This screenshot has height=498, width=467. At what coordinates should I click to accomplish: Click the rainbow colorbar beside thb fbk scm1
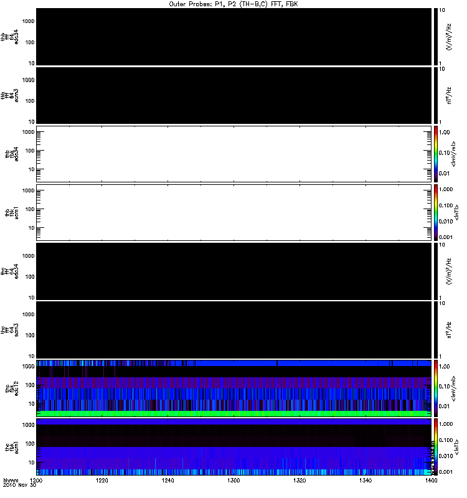pyautogui.click(x=436, y=213)
